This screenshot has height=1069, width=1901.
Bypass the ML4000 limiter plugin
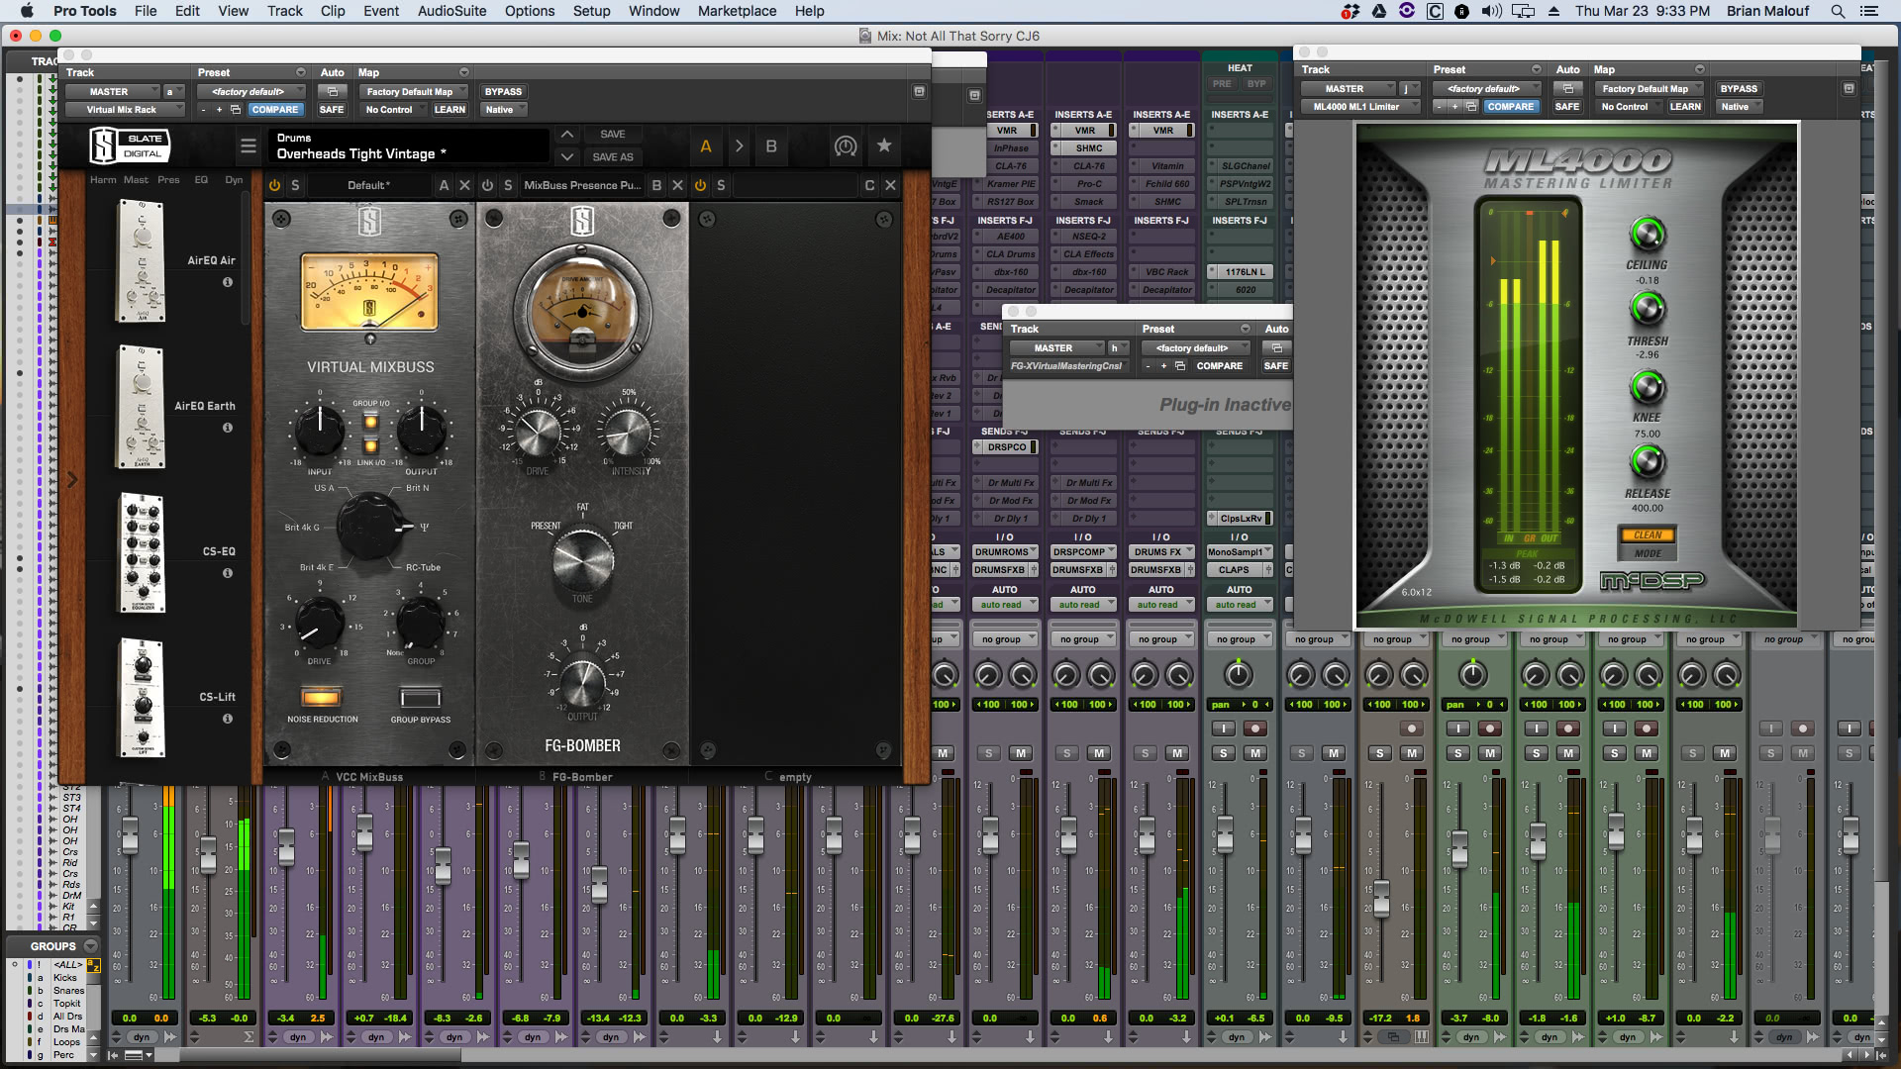point(1739,89)
